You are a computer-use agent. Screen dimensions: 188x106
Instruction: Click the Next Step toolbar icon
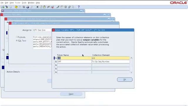tap(20, 7)
